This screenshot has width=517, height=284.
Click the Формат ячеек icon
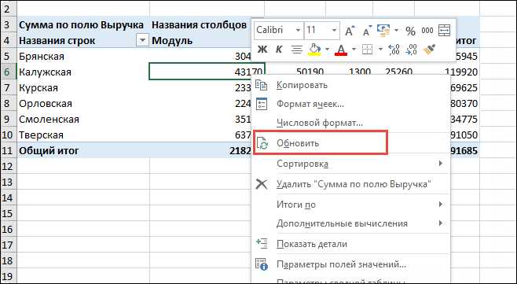(262, 104)
